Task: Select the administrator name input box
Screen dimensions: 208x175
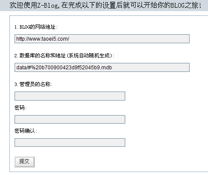Action: pos(70,96)
